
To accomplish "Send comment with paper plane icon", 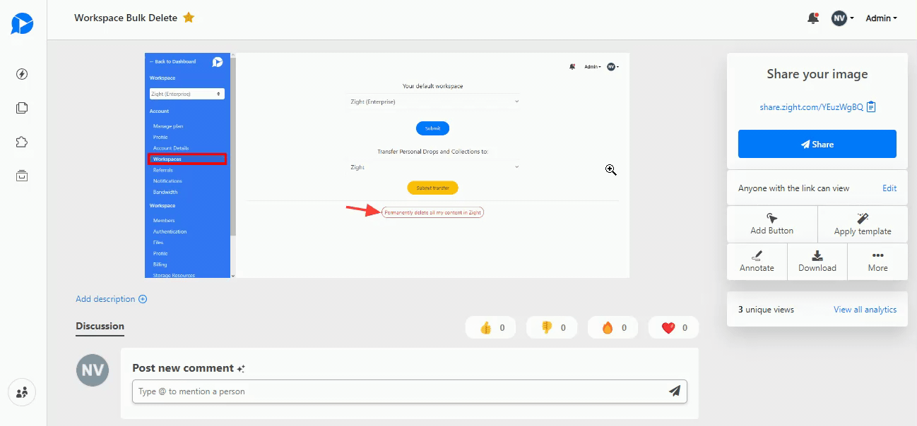I will [675, 391].
